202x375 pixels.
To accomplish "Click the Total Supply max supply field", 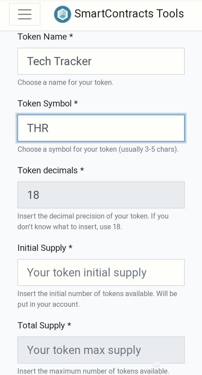I will [101, 350].
